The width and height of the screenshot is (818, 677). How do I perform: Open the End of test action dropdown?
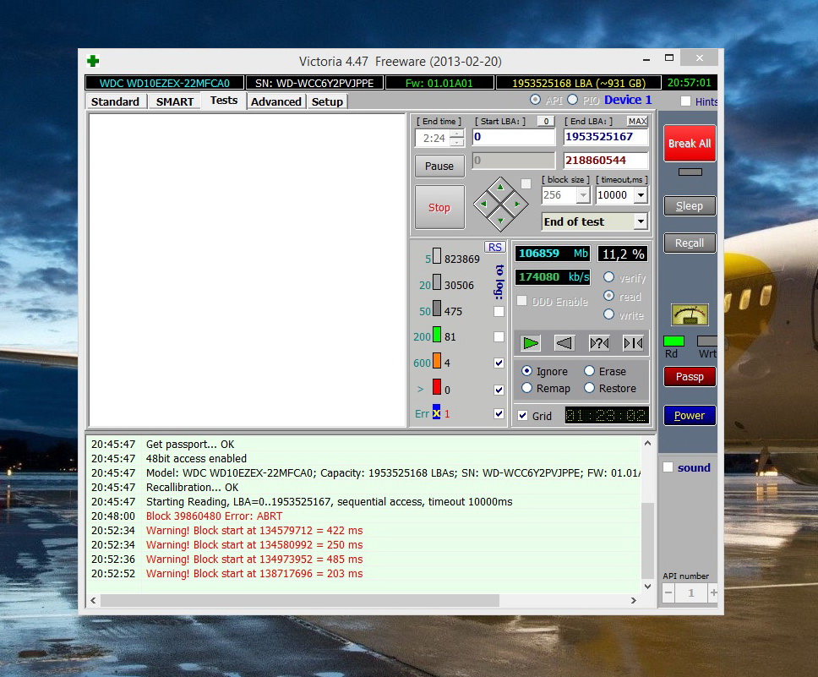[x=640, y=221]
